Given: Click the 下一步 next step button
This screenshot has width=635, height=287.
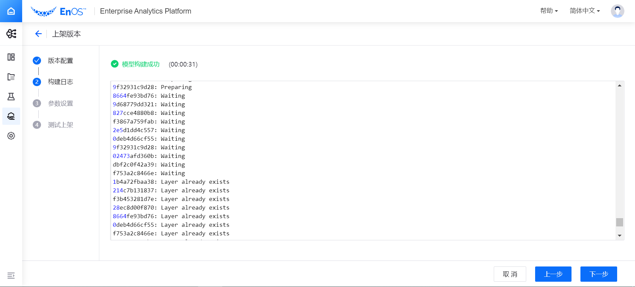Looking at the screenshot, I should [599, 274].
